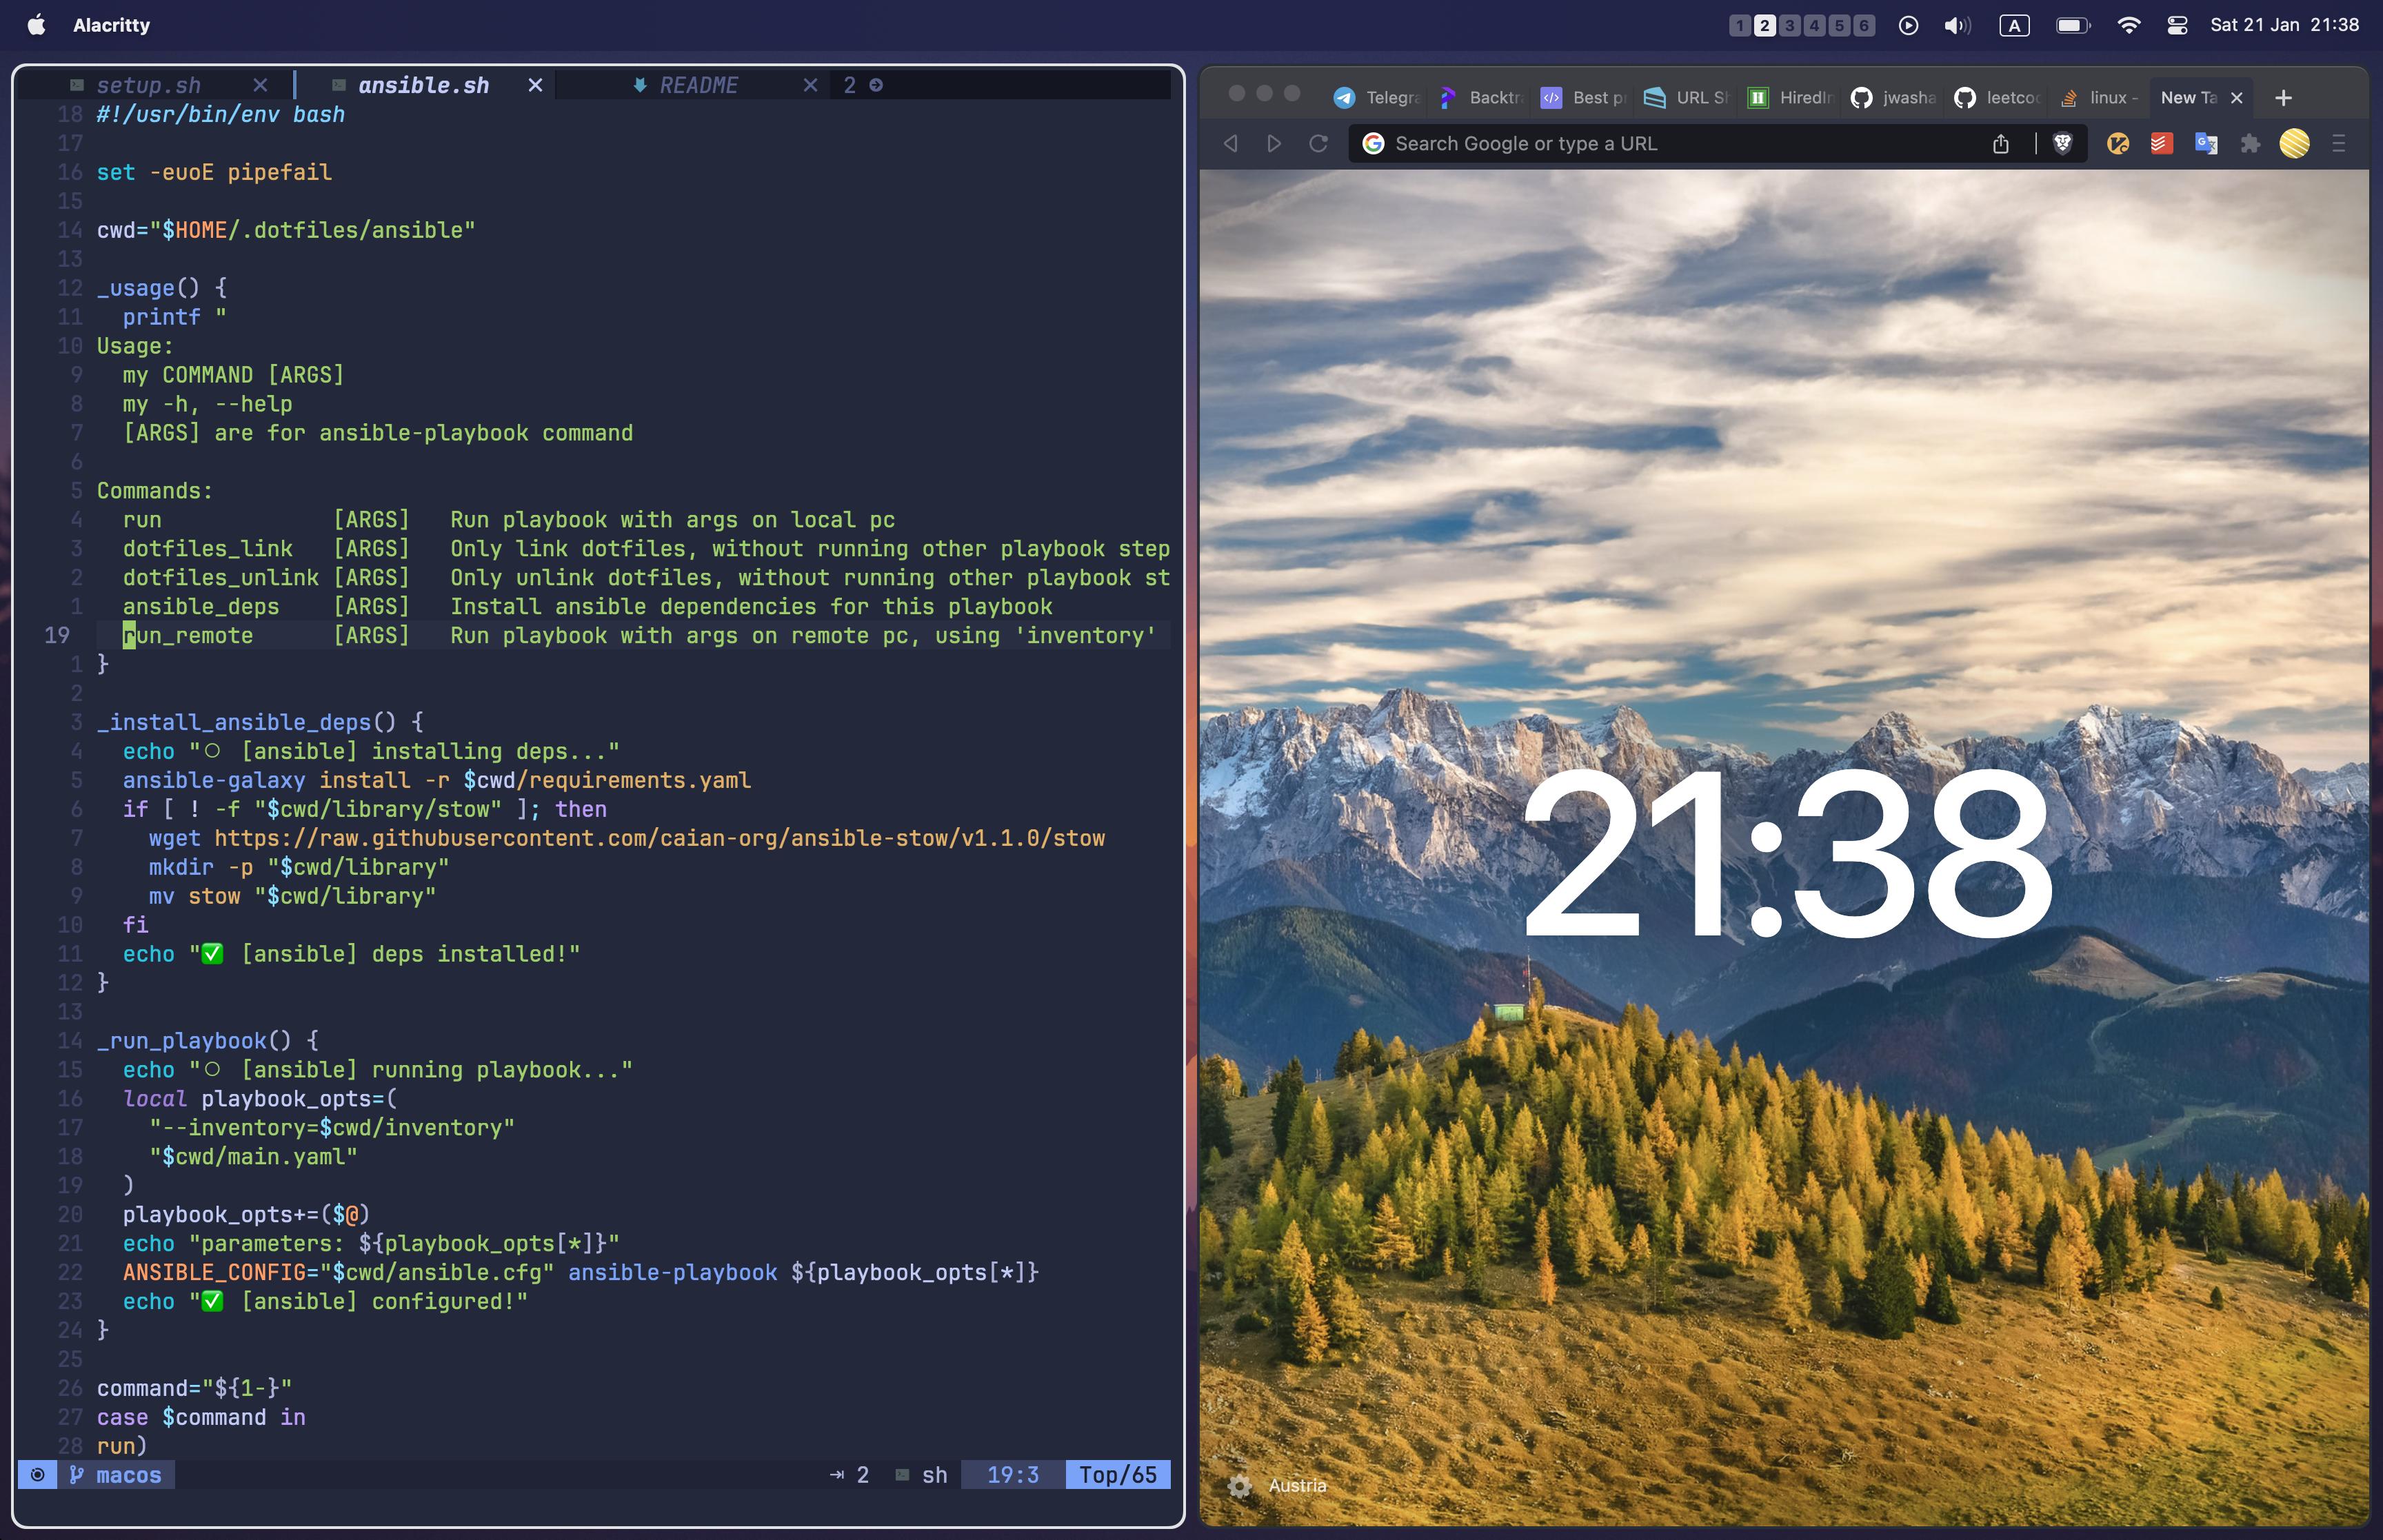The image size is (2383, 1540).
Task: Open the sound volume control
Action: point(1956,25)
